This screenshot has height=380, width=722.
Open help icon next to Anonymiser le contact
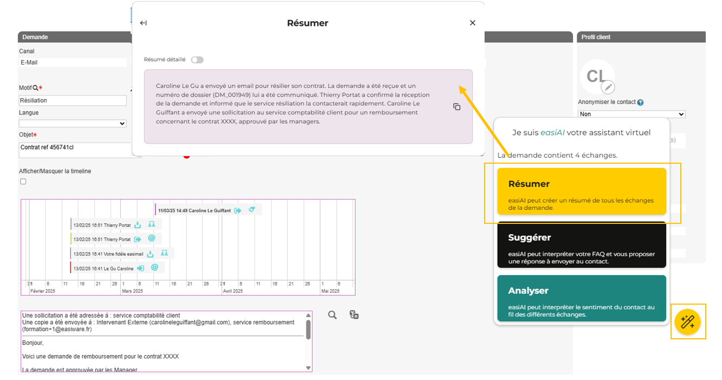641,102
